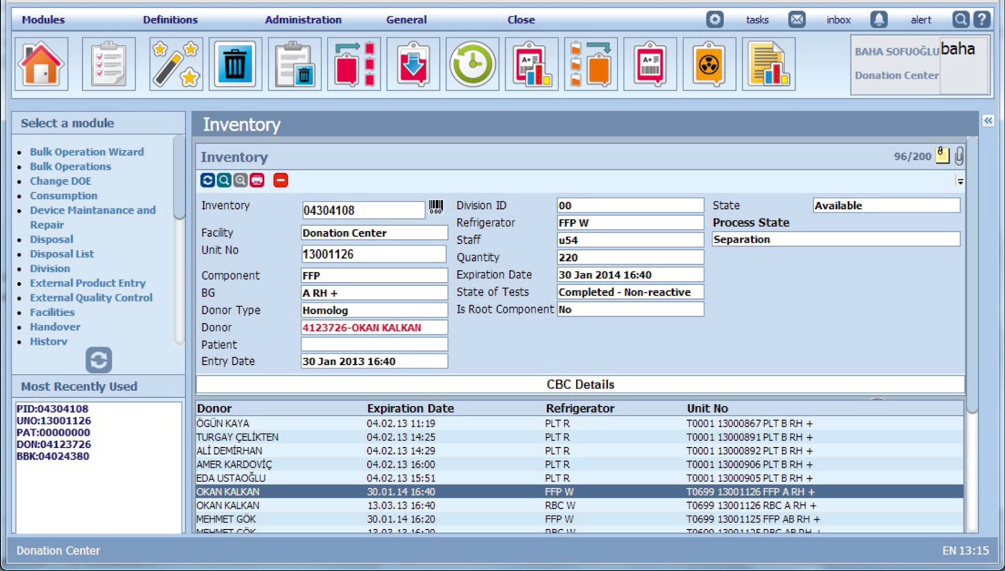Click the radiation irradiation bag icon

[709, 64]
